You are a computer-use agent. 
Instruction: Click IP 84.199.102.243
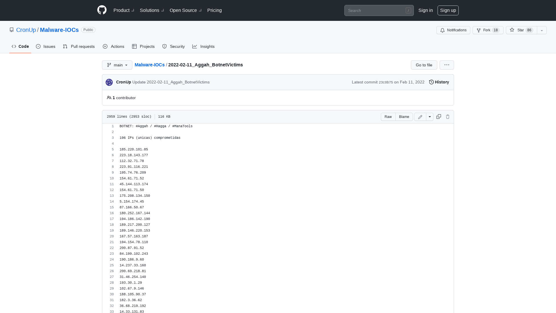tap(134, 254)
